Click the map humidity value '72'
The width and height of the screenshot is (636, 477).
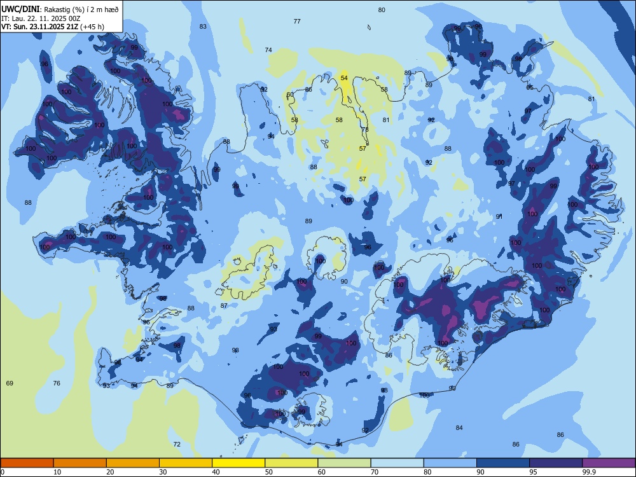click(177, 445)
